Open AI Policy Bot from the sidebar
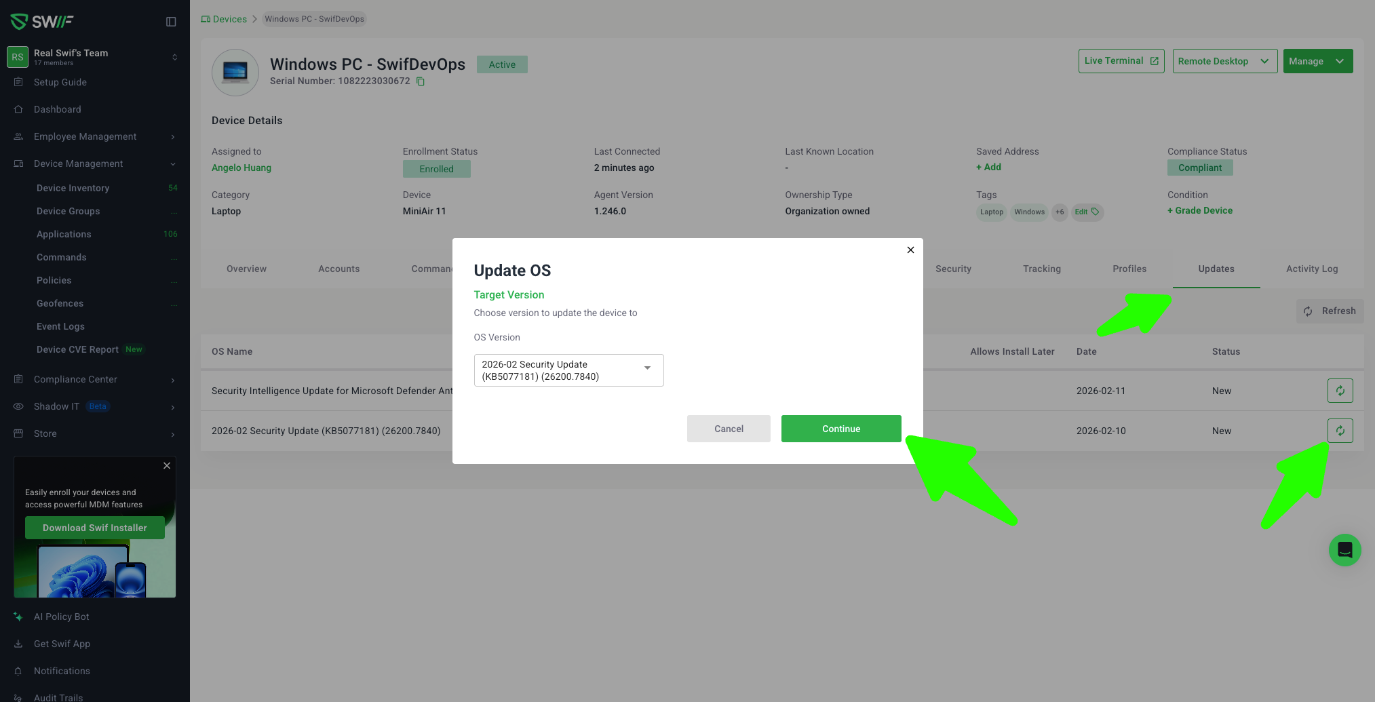Image resolution: width=1375 pixels, height=702 pixels. point(62,617)
